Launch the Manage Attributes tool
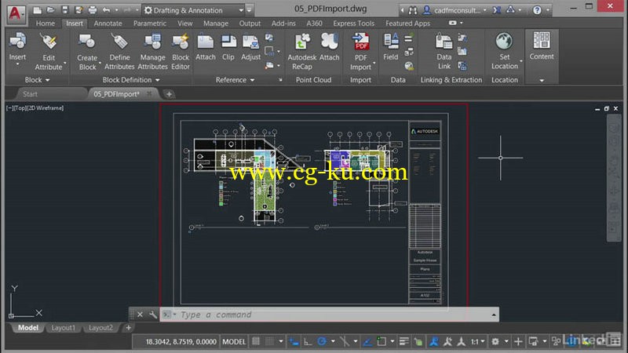 152,52
